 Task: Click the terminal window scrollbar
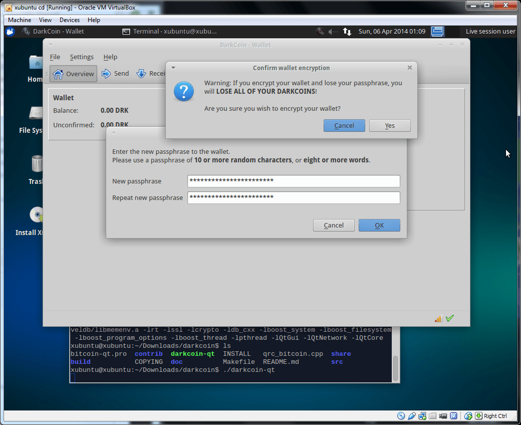[x=395, y=368]
